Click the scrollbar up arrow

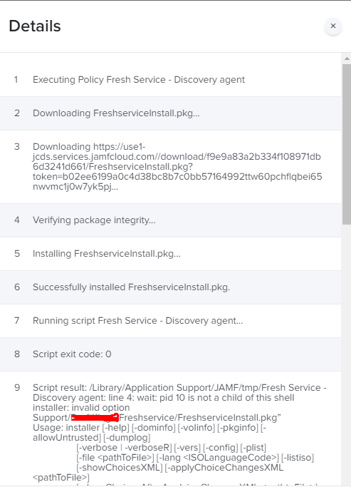coord(347,58)
